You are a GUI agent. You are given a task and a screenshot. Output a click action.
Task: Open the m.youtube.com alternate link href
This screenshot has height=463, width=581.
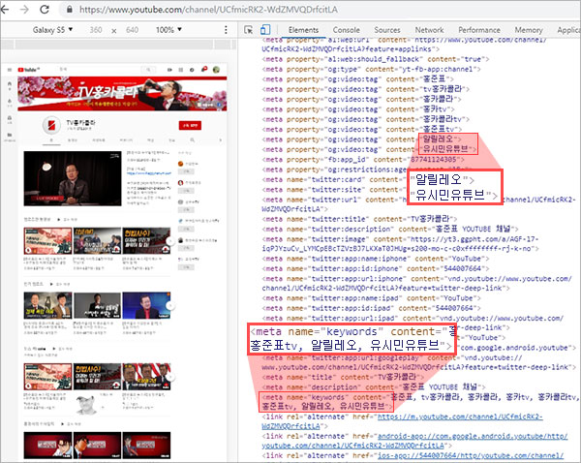tap(402, 421)
